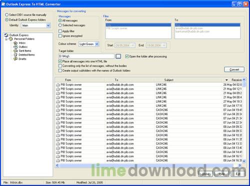Select the Outbox folder icon

click(15, 47)
